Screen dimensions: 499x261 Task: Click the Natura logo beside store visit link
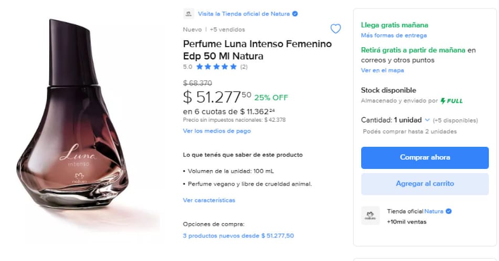point(189,14)
